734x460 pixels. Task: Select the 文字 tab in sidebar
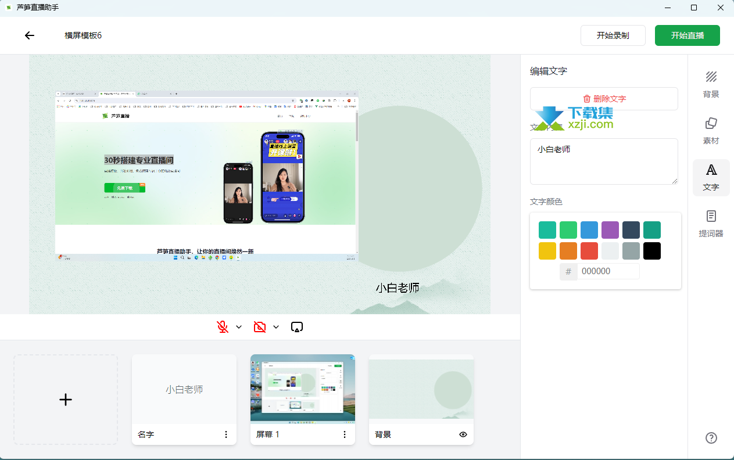[711, 178]
